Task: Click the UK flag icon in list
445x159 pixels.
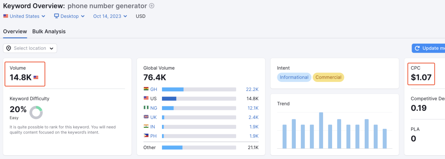Action: [x=146, y=117]
